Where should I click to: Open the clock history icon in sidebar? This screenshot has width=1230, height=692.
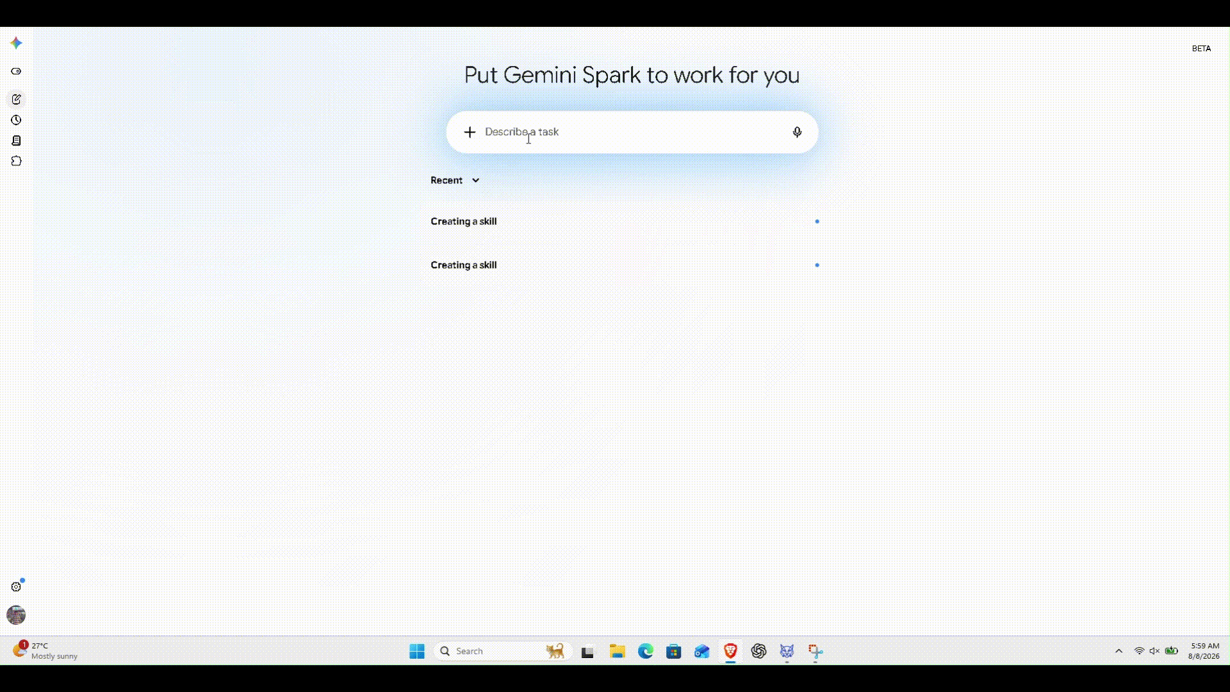tap(16, 120)
